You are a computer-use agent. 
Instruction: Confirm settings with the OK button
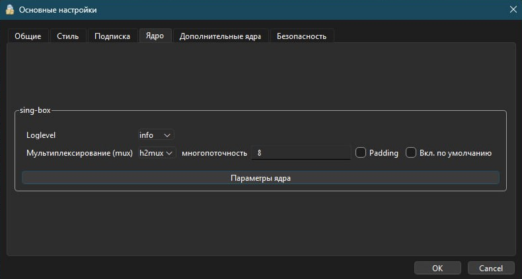437,268
